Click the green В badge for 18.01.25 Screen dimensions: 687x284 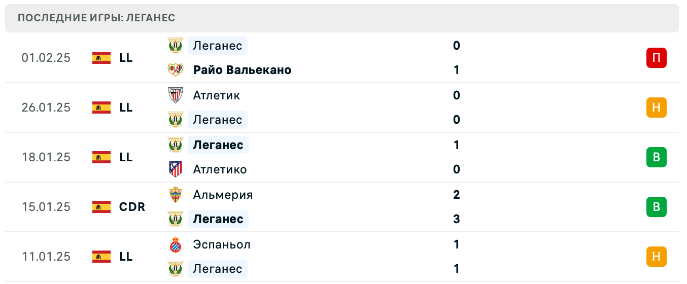click(x=656, y=157)
